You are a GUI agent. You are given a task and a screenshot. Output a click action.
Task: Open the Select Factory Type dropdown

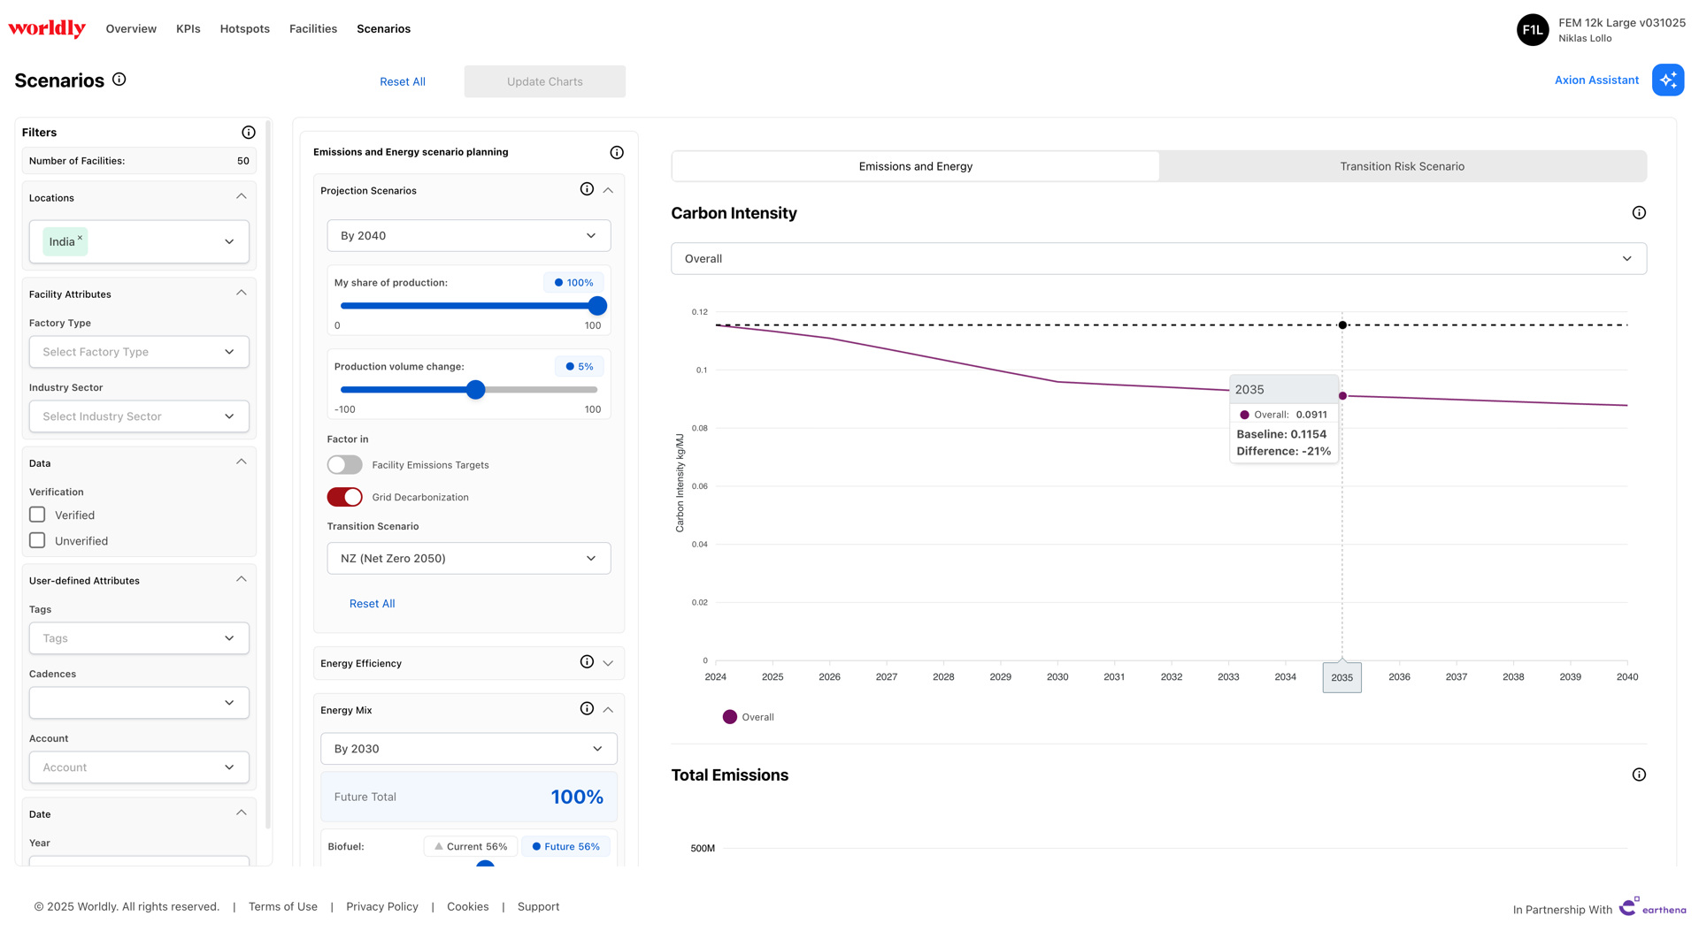tap(139, 352)
